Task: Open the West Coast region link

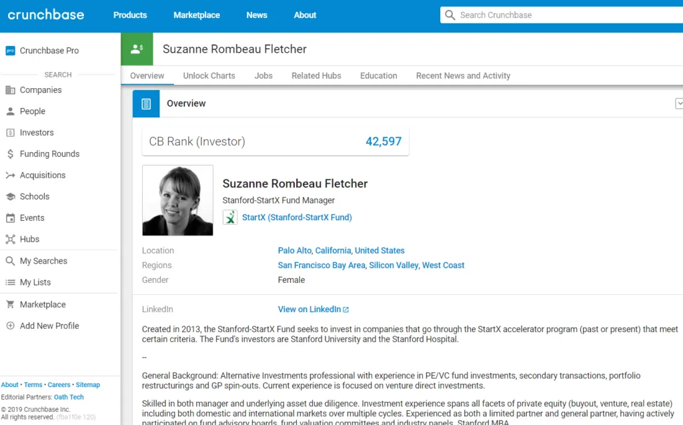Action: coord(443,266)
